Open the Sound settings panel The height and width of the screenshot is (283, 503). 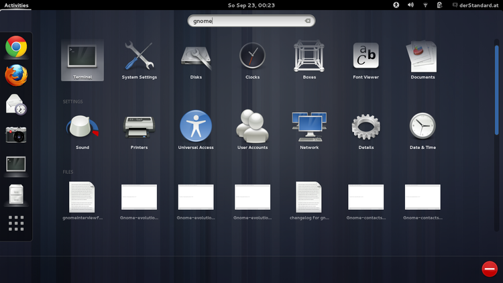82,129
